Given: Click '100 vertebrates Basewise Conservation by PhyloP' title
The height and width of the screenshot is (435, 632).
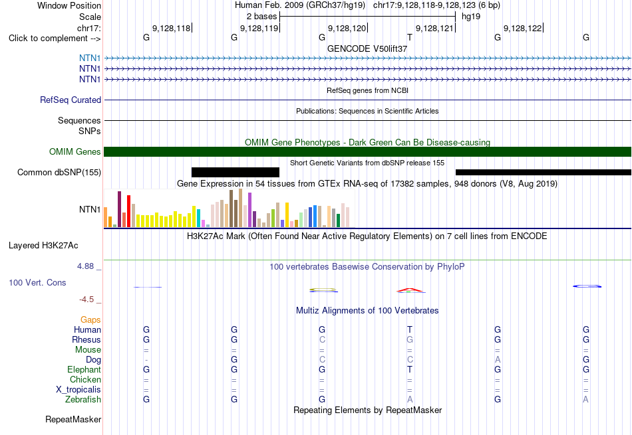Looking at the screenshot, I should [x=367, y=267].
